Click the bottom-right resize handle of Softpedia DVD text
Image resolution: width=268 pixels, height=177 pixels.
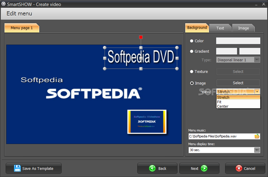point(177,69)
